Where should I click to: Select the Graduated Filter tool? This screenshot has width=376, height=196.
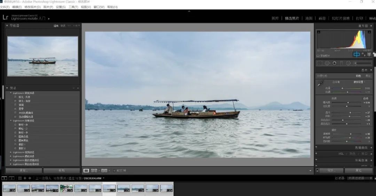pos(342,63)
